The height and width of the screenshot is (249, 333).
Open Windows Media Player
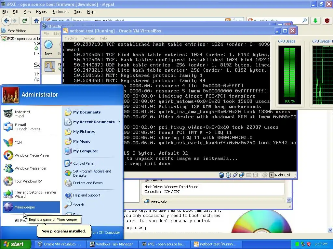31,155
